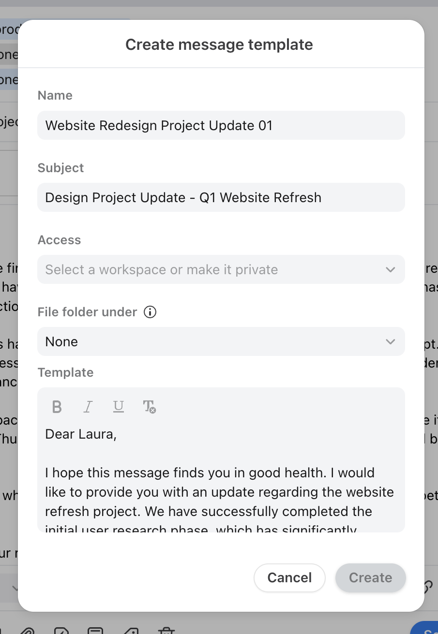Create the new message template
The width and height of the screenshot is (438, 634).
coord(370,577)
